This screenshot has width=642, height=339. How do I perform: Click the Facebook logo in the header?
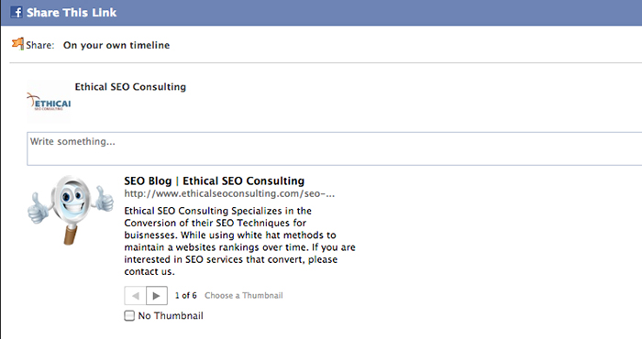tap(17, 12)
